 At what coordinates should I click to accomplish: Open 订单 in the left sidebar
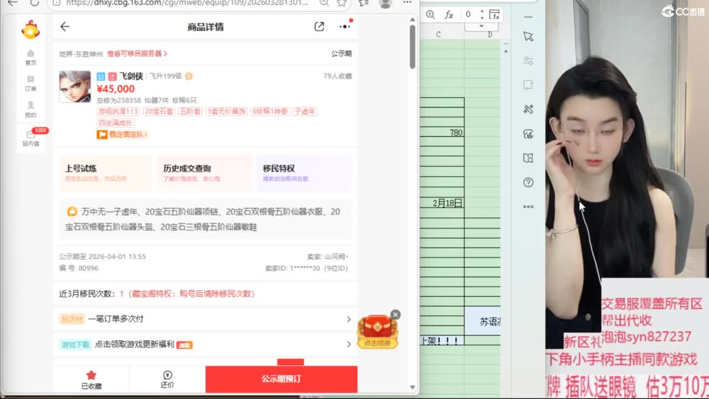tap(30, 84)
